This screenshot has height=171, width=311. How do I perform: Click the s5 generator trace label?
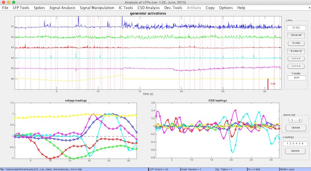pyautogui.click(x=12, y=68)
